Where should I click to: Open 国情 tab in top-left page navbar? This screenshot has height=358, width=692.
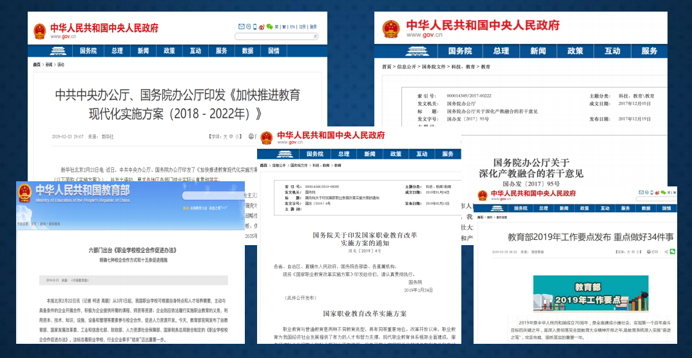273,50
